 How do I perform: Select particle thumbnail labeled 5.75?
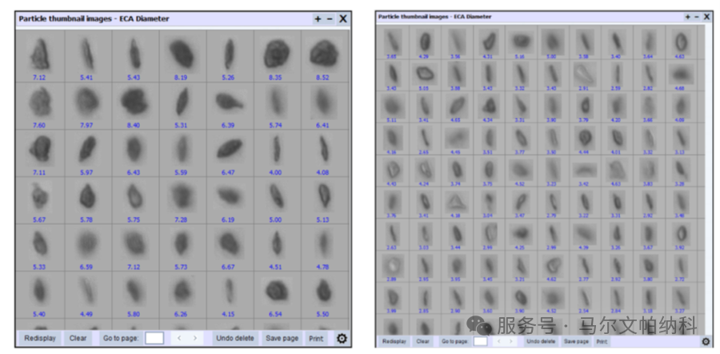[134, 197]
